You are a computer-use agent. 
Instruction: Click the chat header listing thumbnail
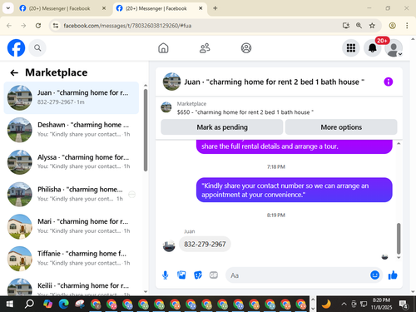171,82
